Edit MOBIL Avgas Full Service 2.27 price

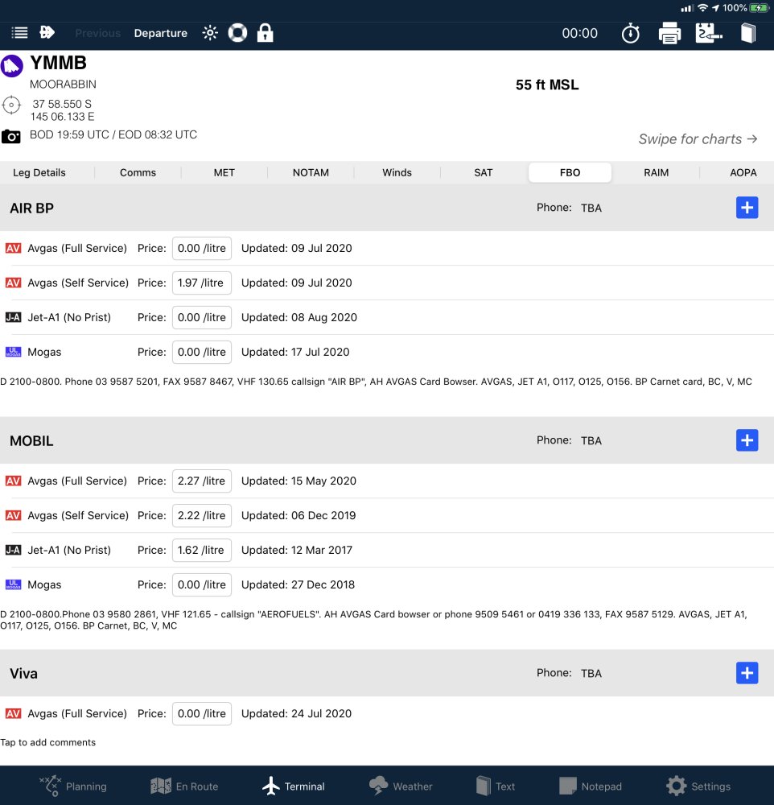(x=202, y=481)
